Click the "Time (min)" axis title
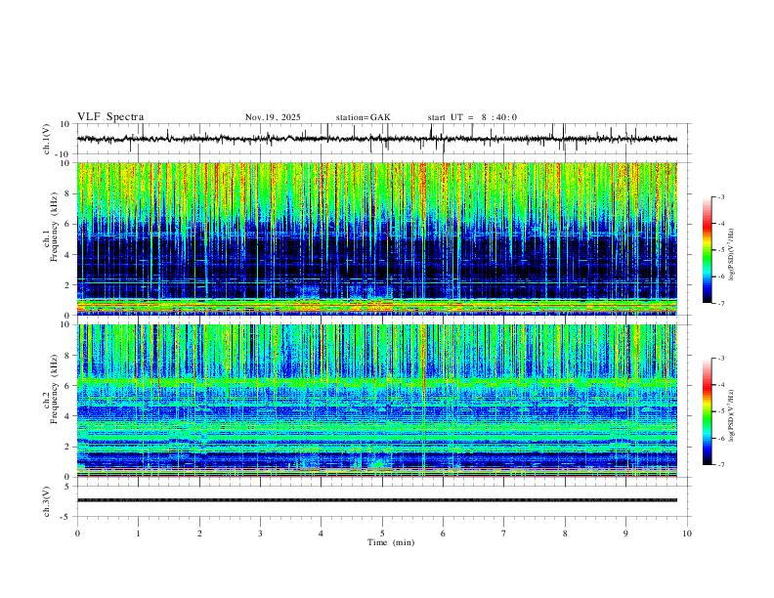Viewport: 774px width, 598px height. click(x=391, y=542)
